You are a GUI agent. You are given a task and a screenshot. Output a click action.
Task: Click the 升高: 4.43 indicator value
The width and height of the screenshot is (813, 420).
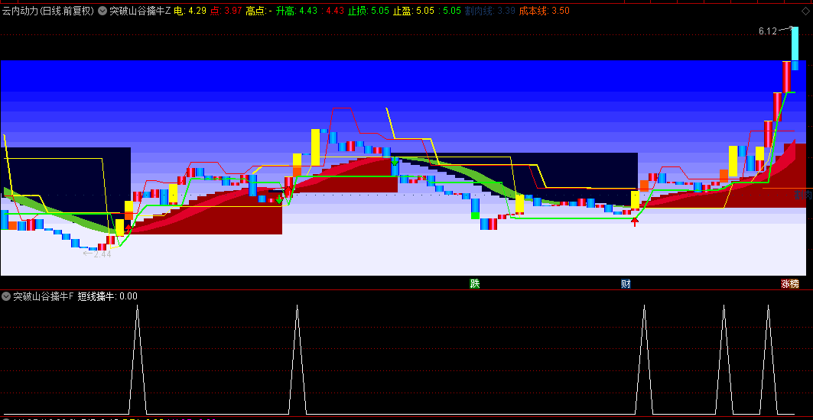[297, 11]
